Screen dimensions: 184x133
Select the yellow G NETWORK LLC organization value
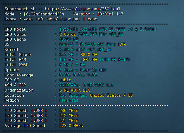(75, 90)
